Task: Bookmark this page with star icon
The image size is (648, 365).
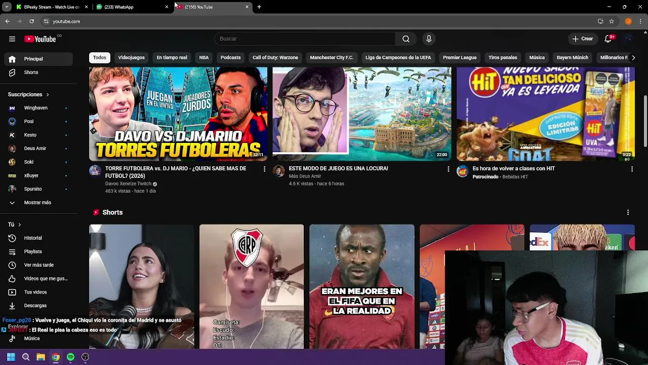Action: [x=612, y=21]
